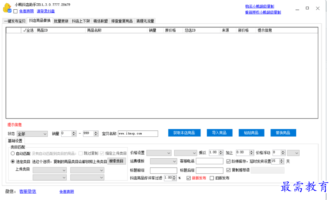The height and width of the screenshot is (200, 332).
Task: Adjust the 999 maximum 销量 spinner
Action: [96, 133]
